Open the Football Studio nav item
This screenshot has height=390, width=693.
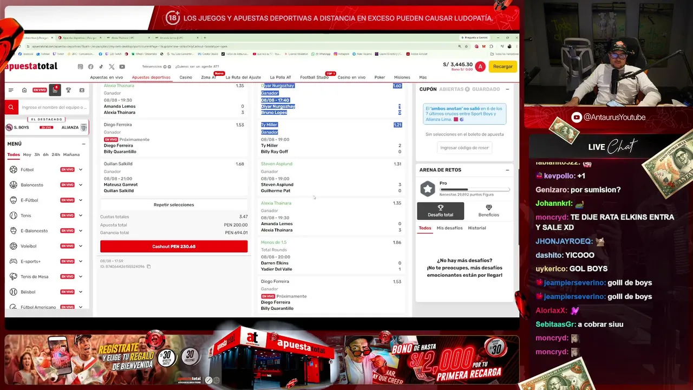point(315,77)
